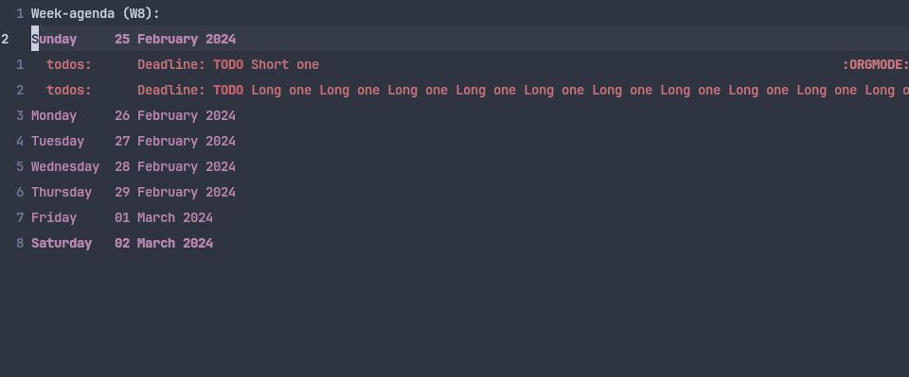Click the block cursor on Sunday's S

pyautogui.click(x=35, y=39)
